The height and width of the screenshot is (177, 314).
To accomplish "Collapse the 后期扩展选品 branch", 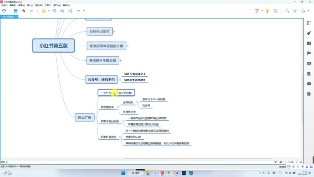I will (x=120, y=137).
